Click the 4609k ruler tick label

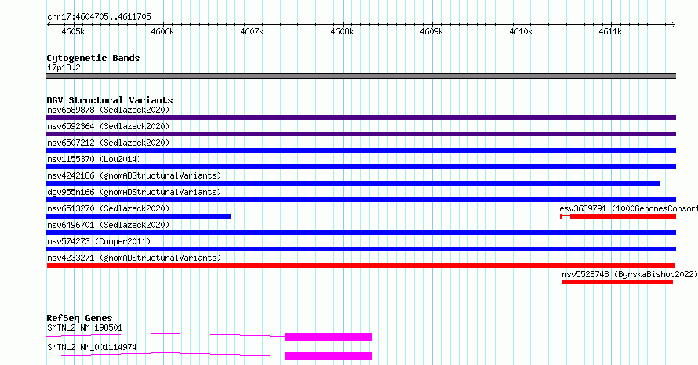pos(431,31)
